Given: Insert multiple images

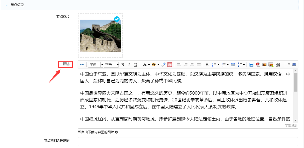Looking at the screenshot, I should 271,65.
